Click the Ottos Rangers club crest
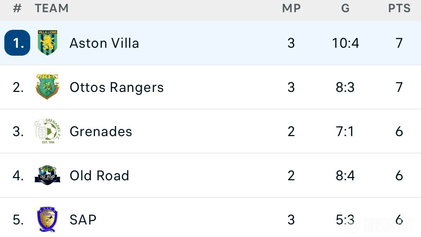 [x=47, y=87]
